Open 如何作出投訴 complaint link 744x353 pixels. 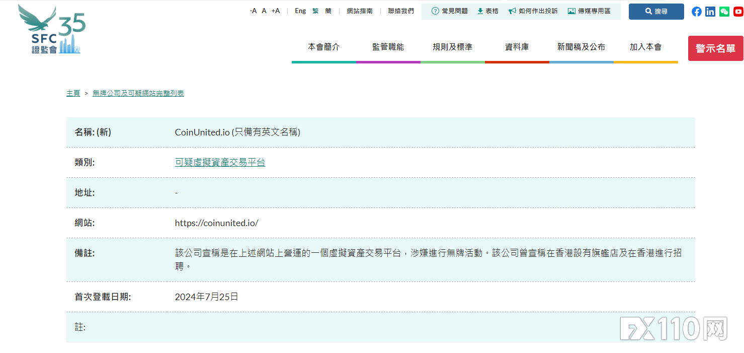[533, 11]
